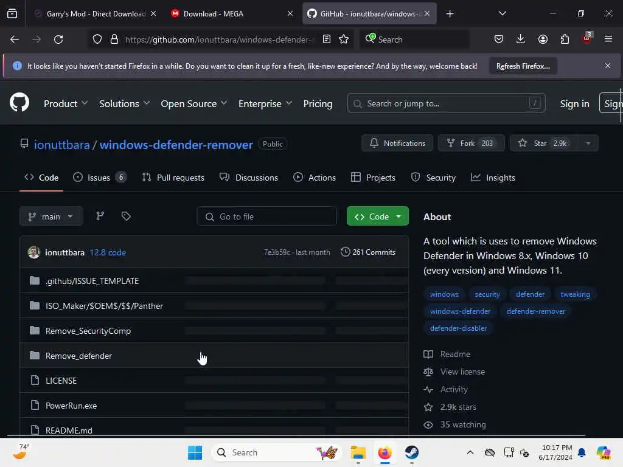Bookmark this page with the star icon
The height and width of the screenshot is (467, 623).
(344, 39)
